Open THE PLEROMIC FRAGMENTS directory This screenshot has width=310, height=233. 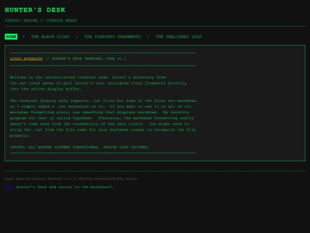(x=113, y=37)
